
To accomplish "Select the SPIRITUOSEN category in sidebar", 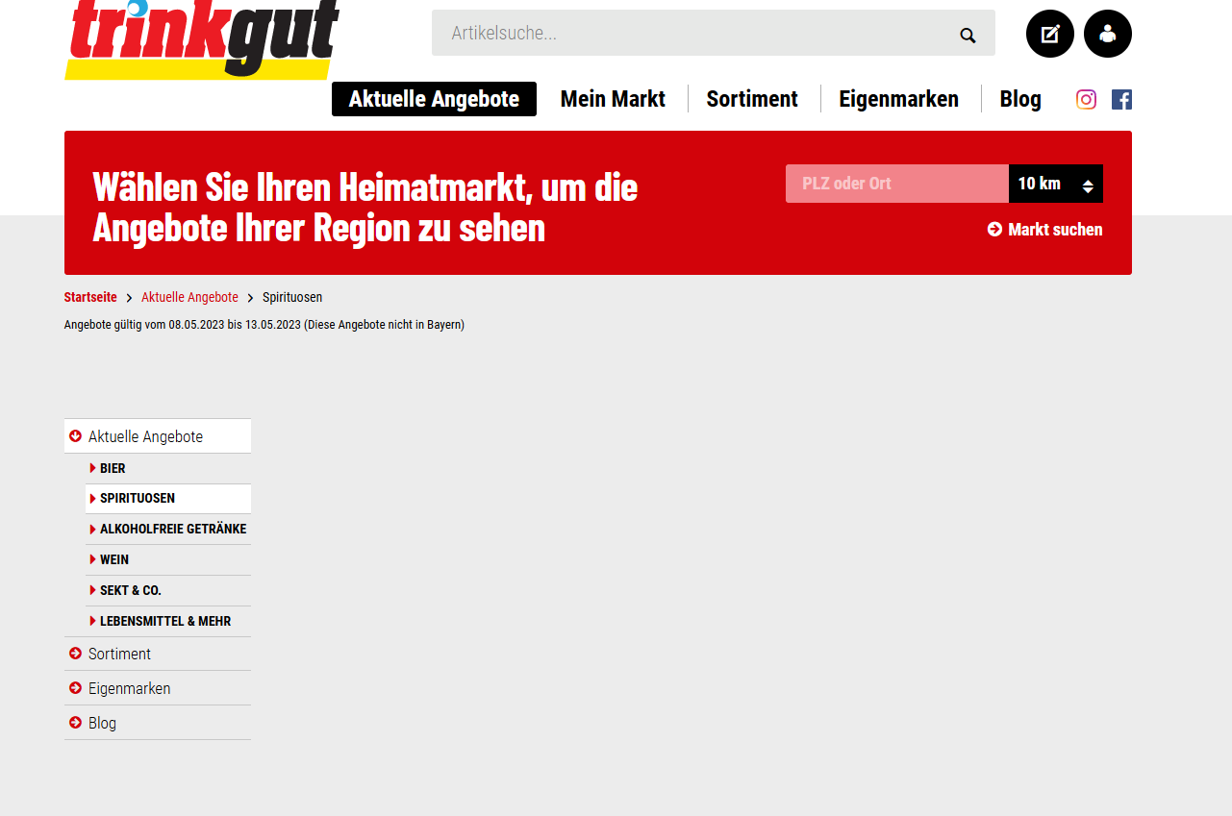I will click(x=168, y=499).
